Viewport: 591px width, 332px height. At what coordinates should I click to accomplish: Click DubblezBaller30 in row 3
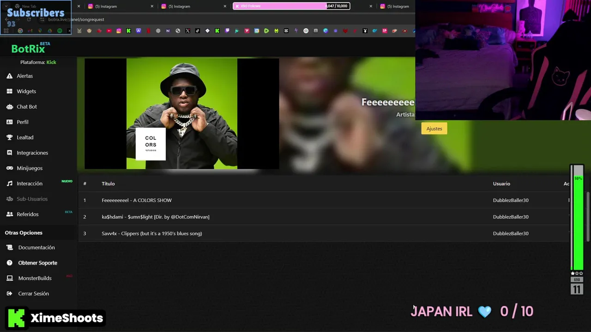tap(511, 233)
